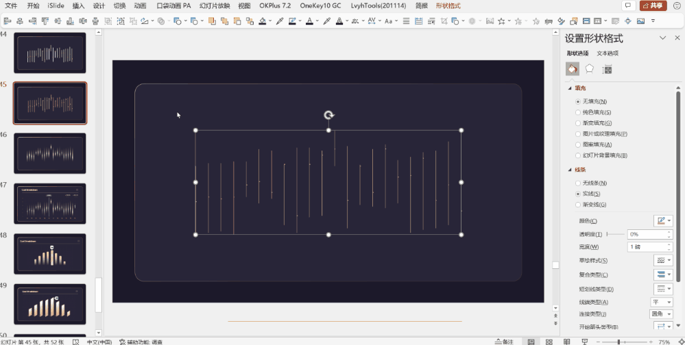Select 纯色填充 (Solid fill) radio button
The image size is (685, 345).
click(578, 112)
